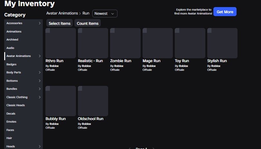Open the Toy Run item link
This screenshot has height=149, width=261.
click(x=182, y=61)
